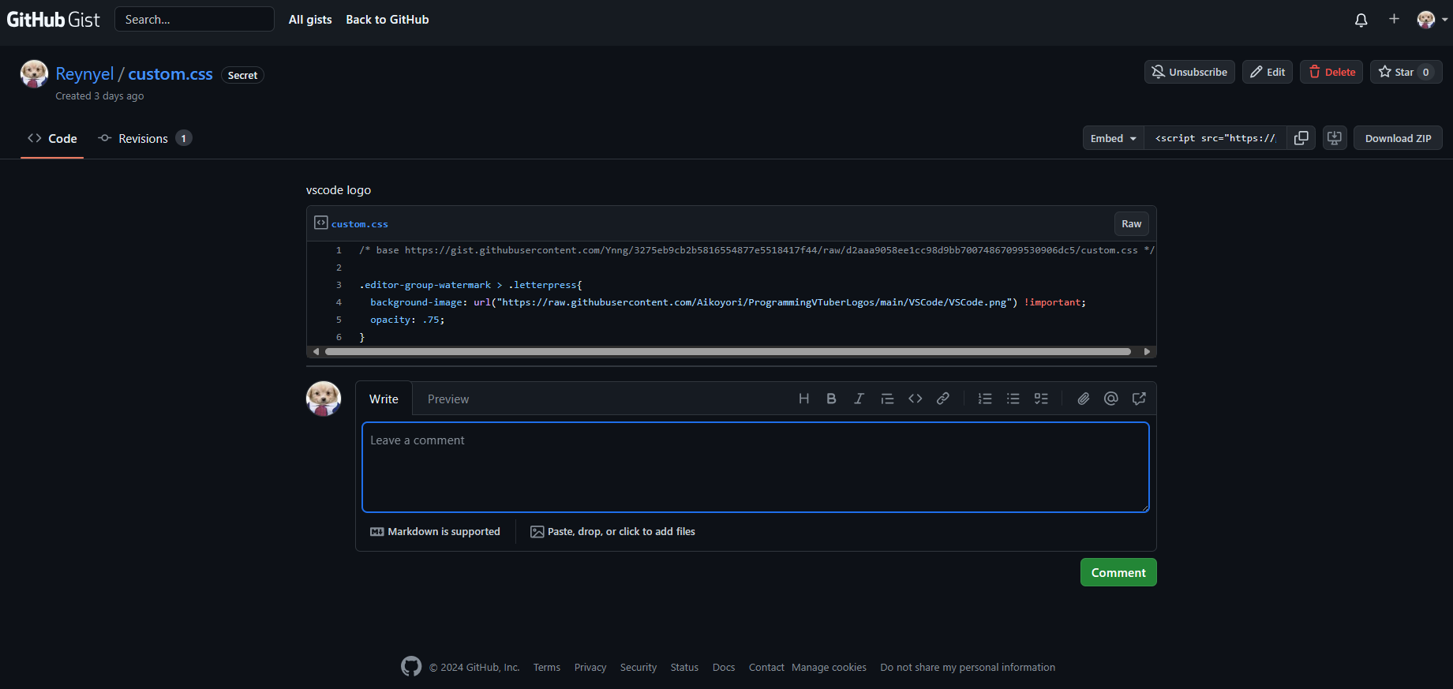1453x689 pixels.
Task: Click the custom.css file name link
Action: 360,224
